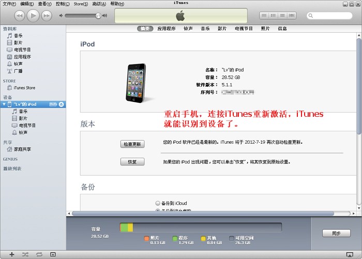Switch to the 信息 tab
Viewport: 362px width, 259px height.
tap(282, 28)
